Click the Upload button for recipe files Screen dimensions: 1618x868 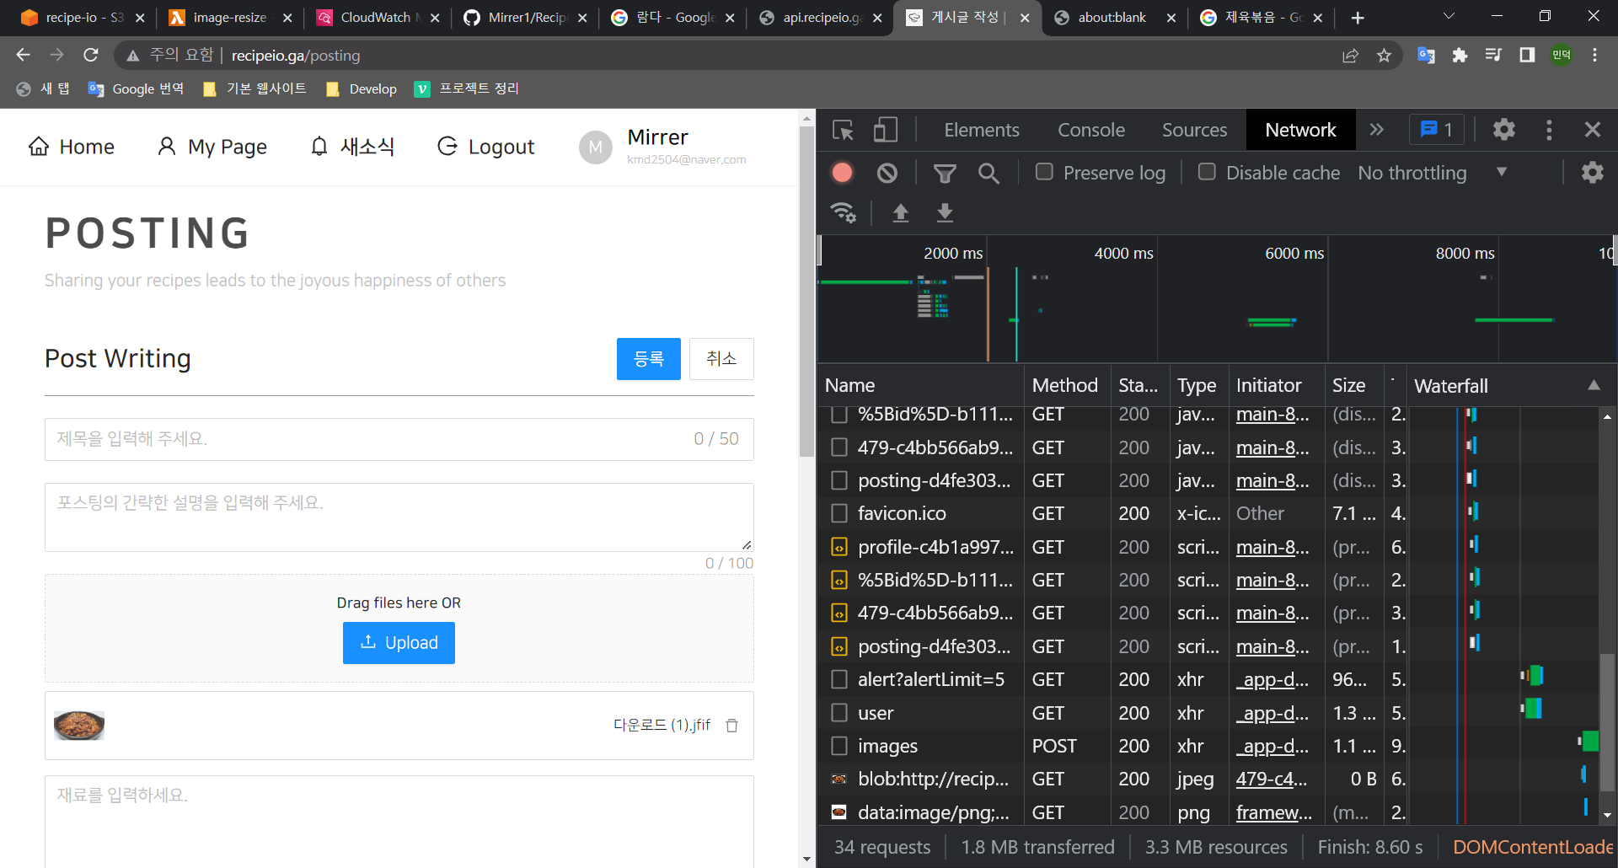pyautogui.click(x=398, y=642)
